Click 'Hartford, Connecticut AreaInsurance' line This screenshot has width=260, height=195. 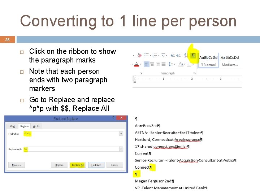[169, 140]
